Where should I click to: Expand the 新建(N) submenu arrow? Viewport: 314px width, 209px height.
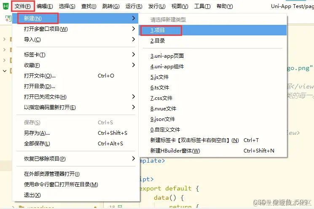pyautogui.click(x=134, y=18)
